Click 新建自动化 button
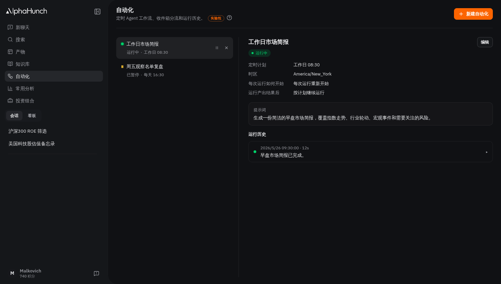This screenshot has width=501, height=284. click(x=473, y=14)
